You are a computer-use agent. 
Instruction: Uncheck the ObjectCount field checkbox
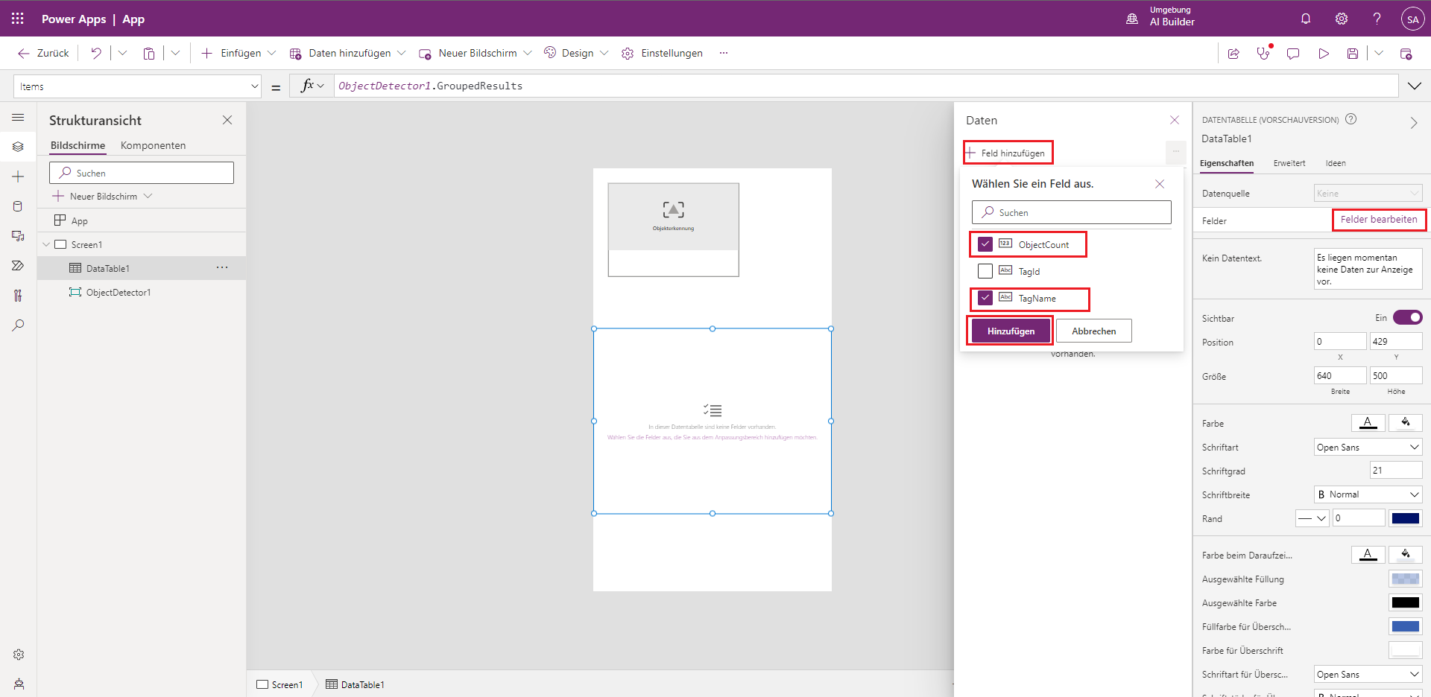point(985,244)
